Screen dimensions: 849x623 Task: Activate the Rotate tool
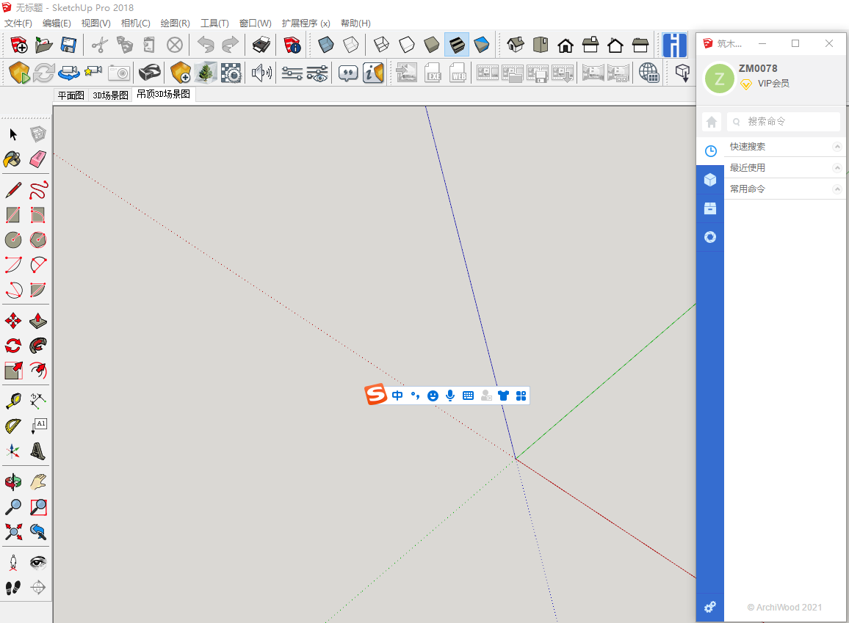[x=13, y=346]
